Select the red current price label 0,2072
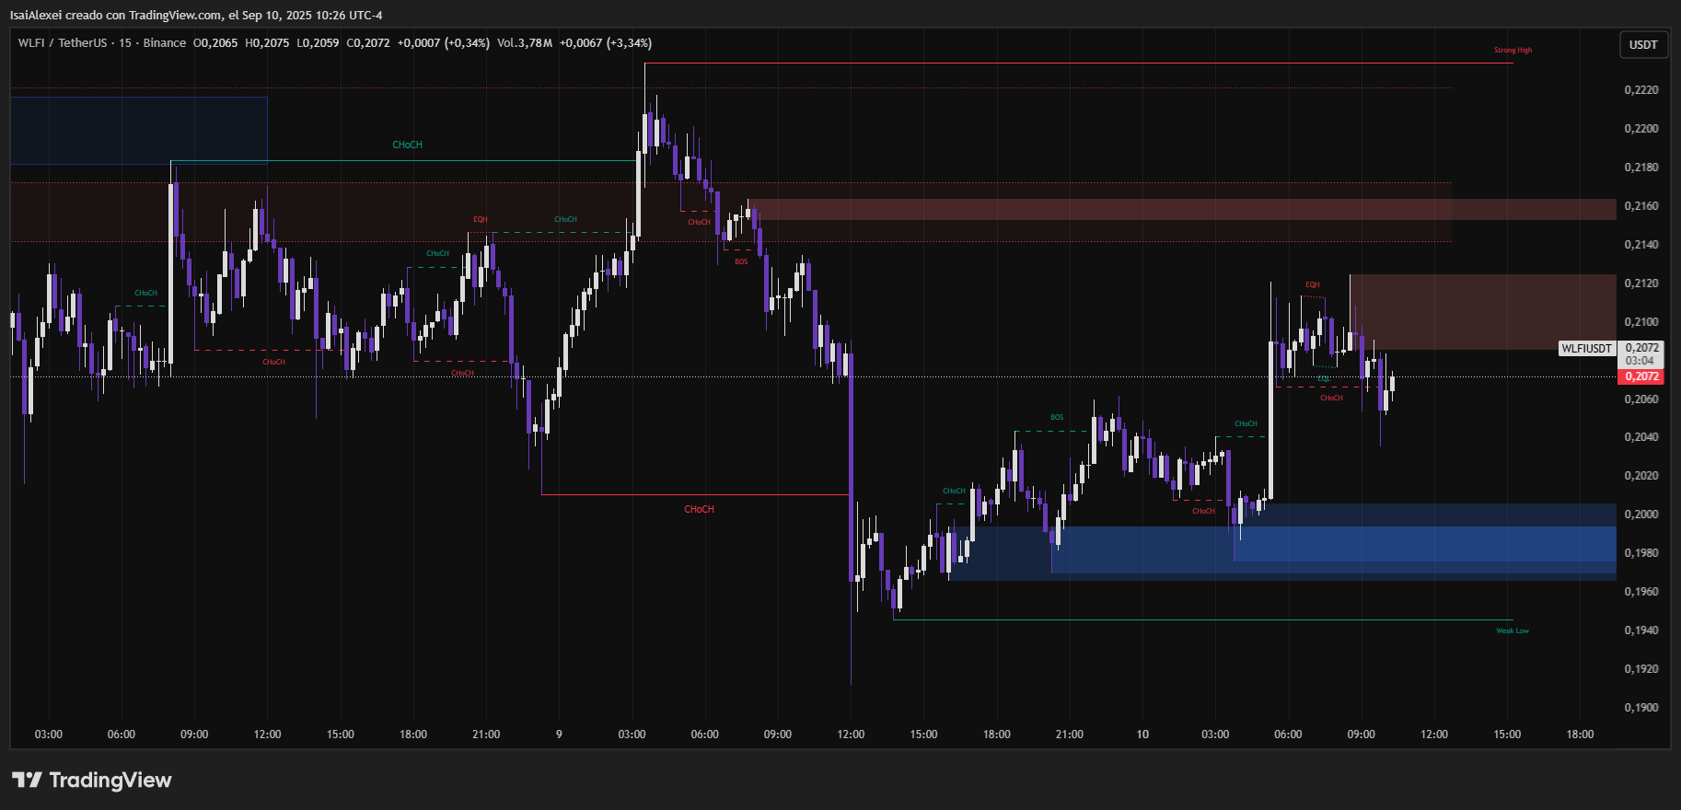This screenshot has width=1681, height=810. click(x=1640, y=376)
